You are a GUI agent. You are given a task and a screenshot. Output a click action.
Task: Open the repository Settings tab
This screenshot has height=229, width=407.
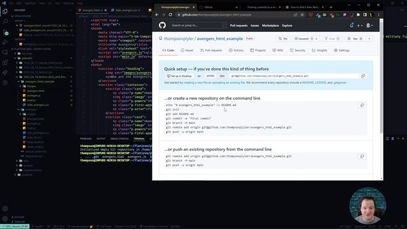point(341,50)
